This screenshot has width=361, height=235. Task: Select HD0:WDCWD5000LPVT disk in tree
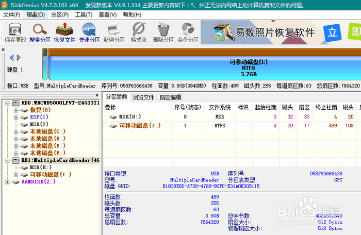pos(60,103)
